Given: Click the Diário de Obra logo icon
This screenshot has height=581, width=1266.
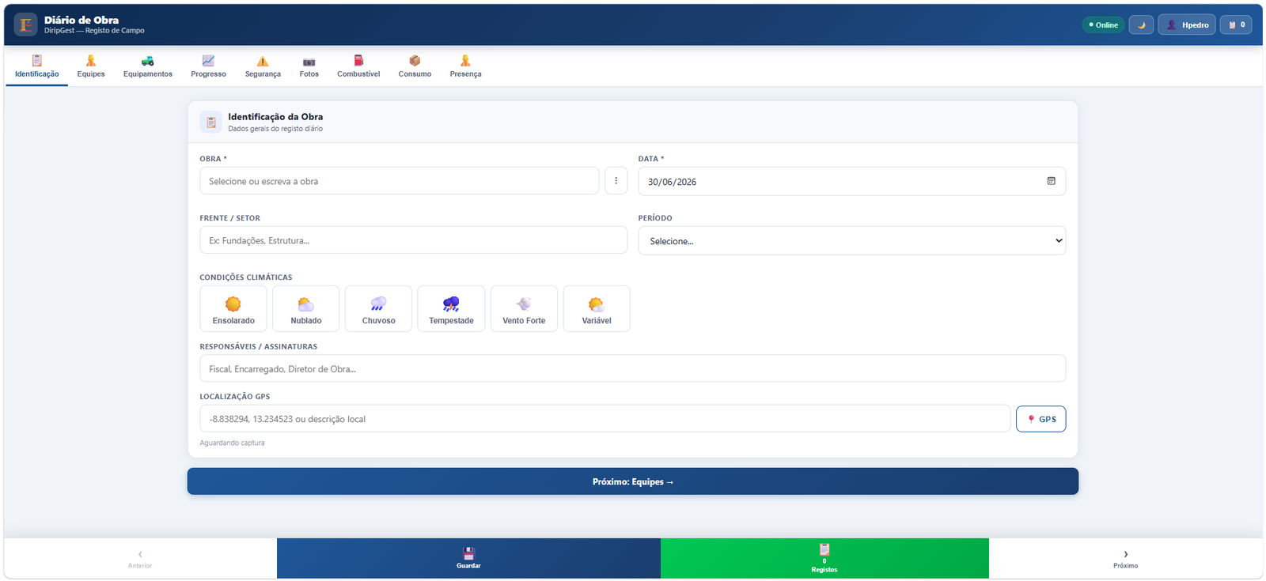Looking at the screenshot, I should 25,25.
